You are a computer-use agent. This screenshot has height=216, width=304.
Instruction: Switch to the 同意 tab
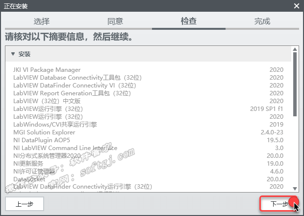pyautogui.click(x=115, y=21)
